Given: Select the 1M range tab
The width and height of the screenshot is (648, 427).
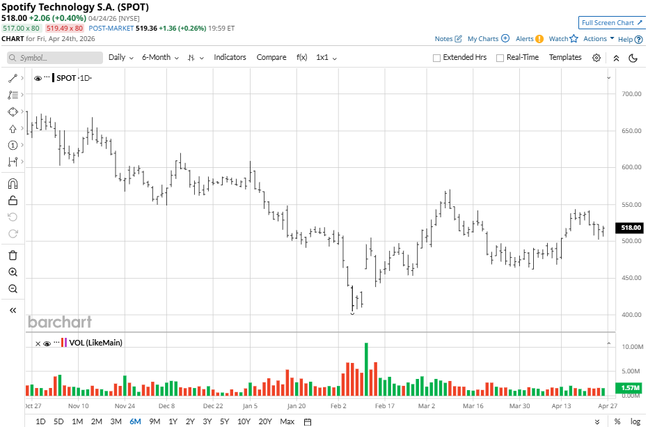Looking at the screenshot, I should (77, 421).
